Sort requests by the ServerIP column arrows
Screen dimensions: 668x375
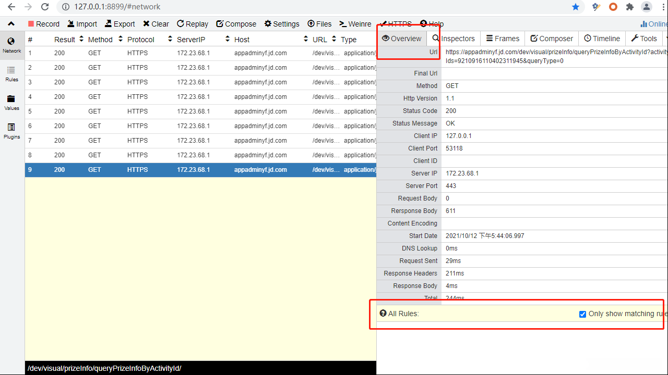pyautogui.click(x=228, y=39)
